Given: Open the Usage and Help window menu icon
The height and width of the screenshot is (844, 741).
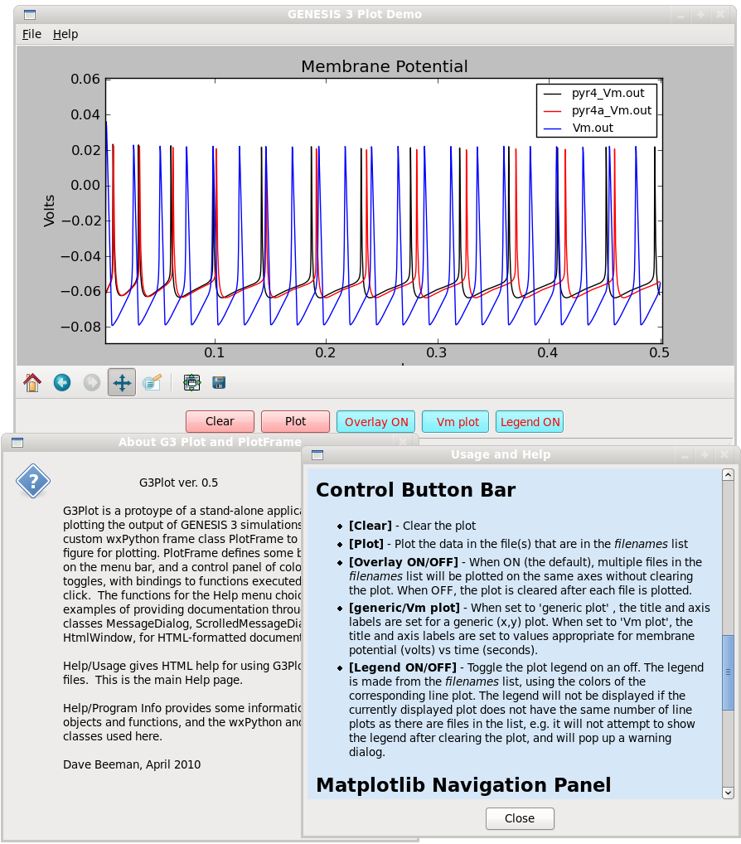Looking at the screenshot, I should (317, 455).
